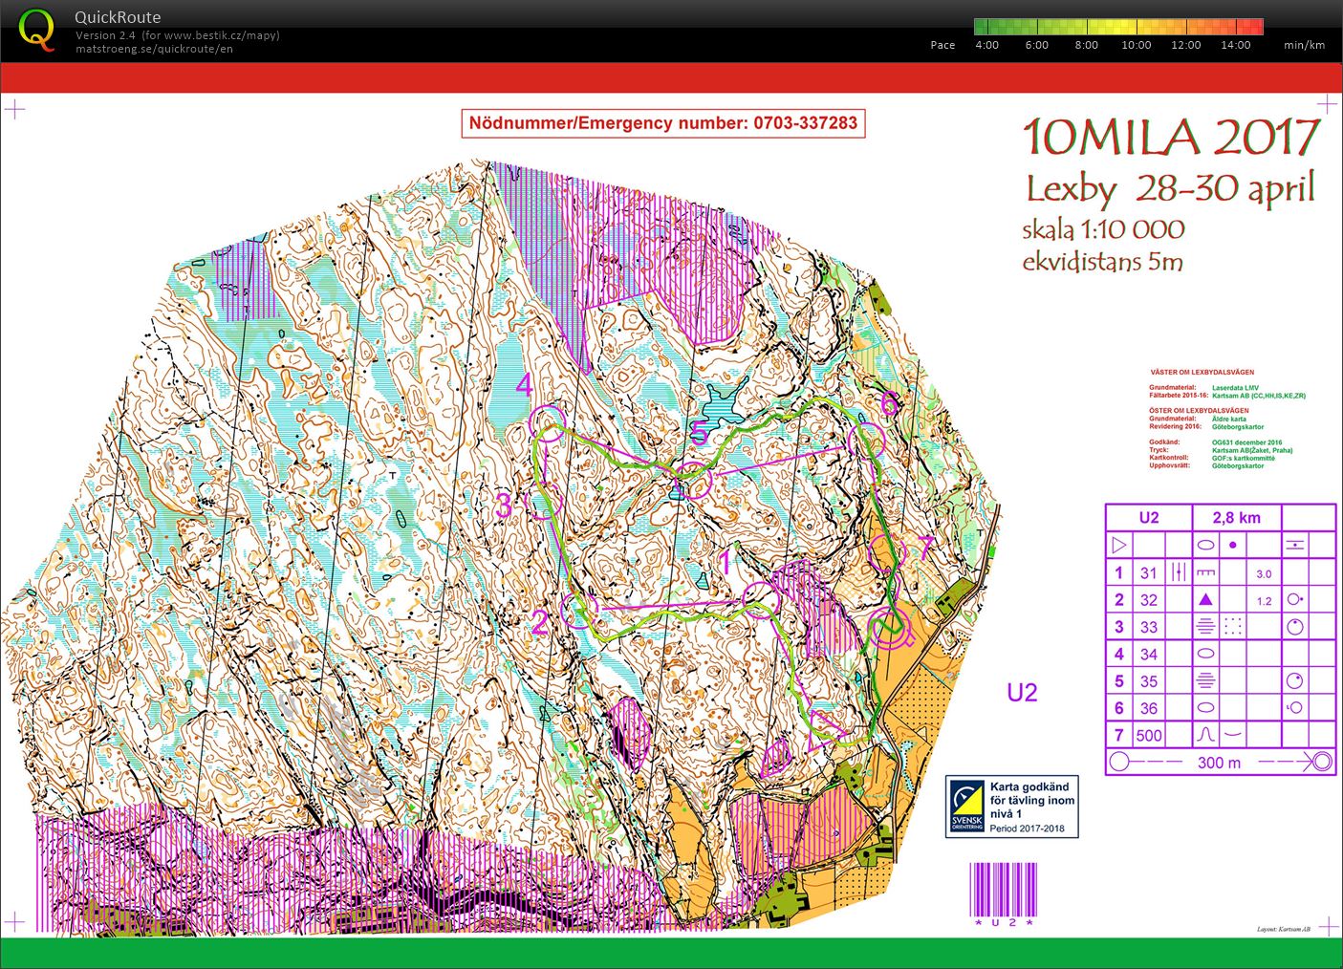
Task: Click the 4:00 pace label
Action: point(986,45)
